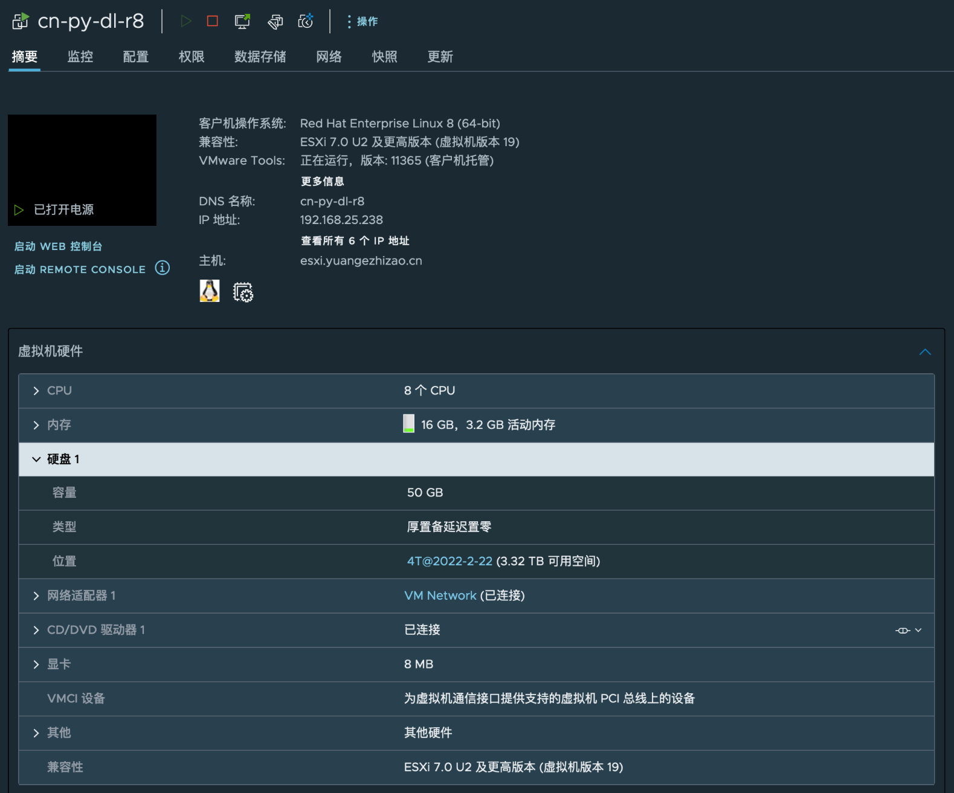The image size is (954, 793).
Task: Open the CD/DVD drive connection dropdown arrow
Action: (x=918, y=630)
